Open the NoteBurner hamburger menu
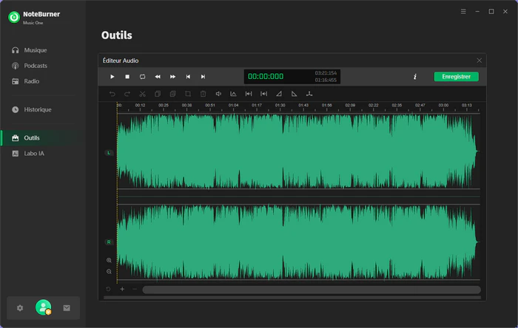The width and height of the screenshot is (518, 328). (463, 12)
